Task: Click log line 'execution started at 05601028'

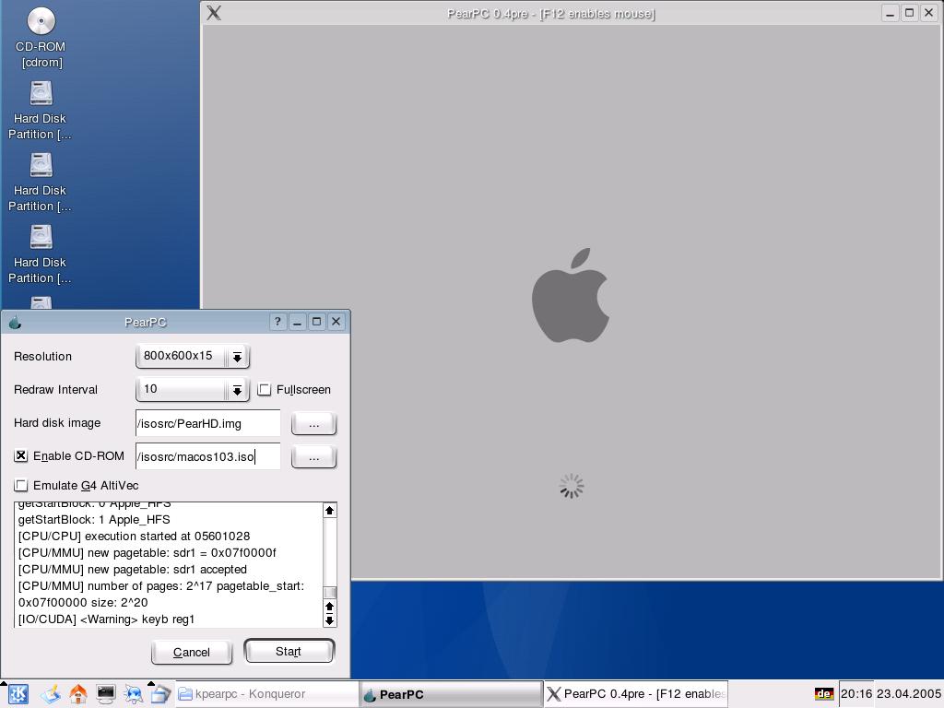Action: click(135, 536)
